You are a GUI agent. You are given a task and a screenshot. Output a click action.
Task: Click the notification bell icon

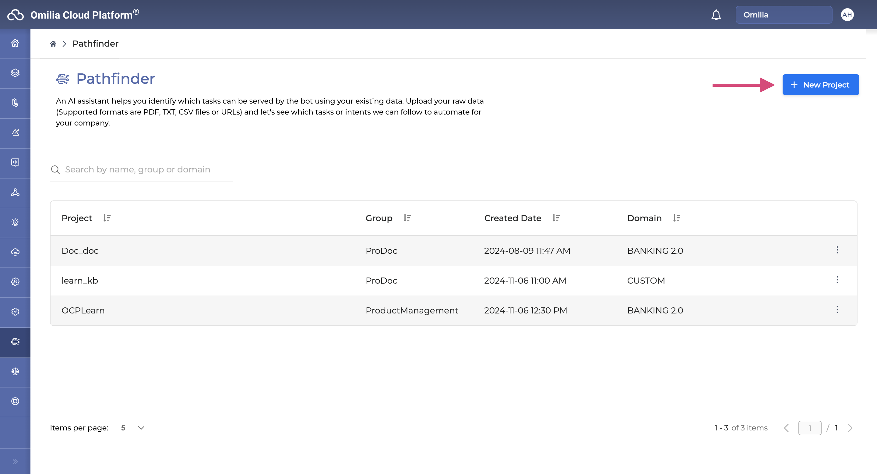click(x=716, y=15)
